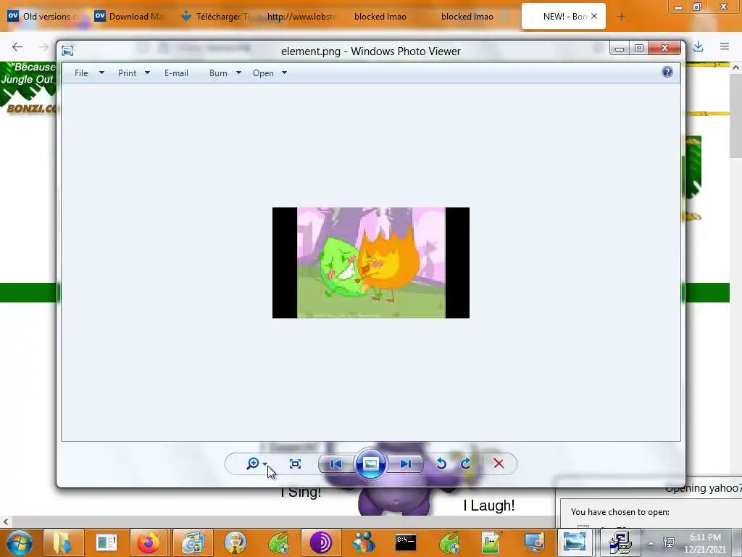The height and width of the screenshot is (557, 742).
Task: Open the Photo Viewer taskbar icon
Action: click(575, 542)
